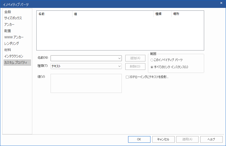The width and height of the screenshot is (226, 146).
Task: Go to レンダリング settings
Action: 12,43
